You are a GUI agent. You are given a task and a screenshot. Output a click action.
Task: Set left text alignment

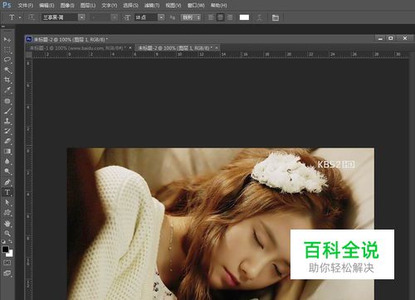pos(211,17)
